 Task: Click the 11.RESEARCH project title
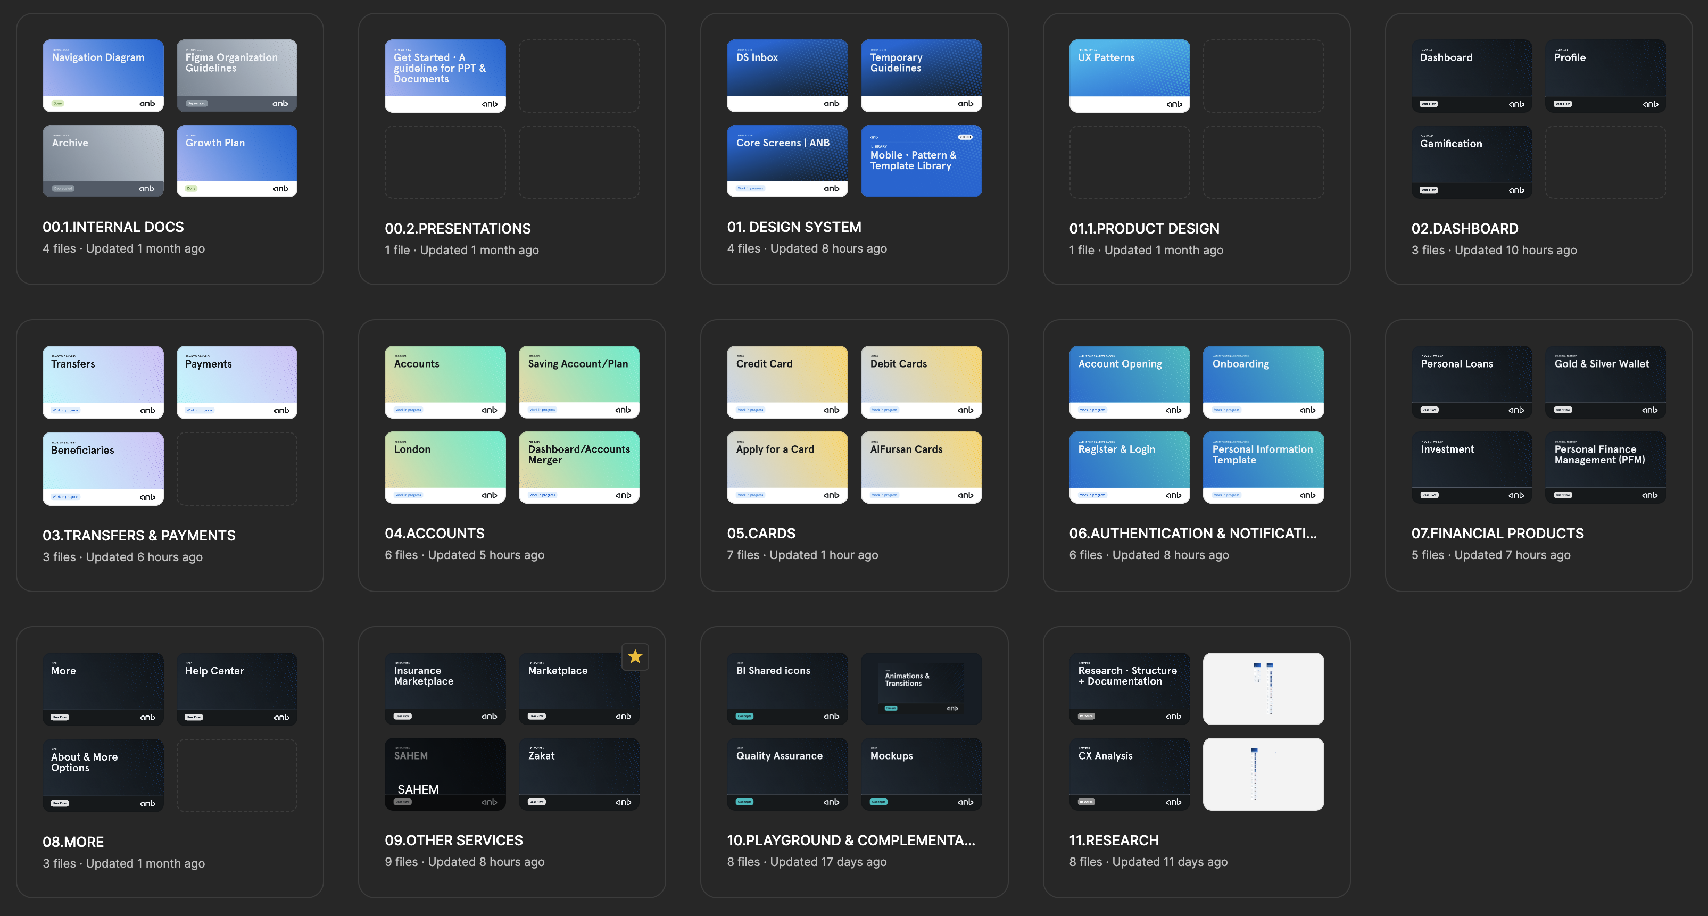click(1113, 840)
